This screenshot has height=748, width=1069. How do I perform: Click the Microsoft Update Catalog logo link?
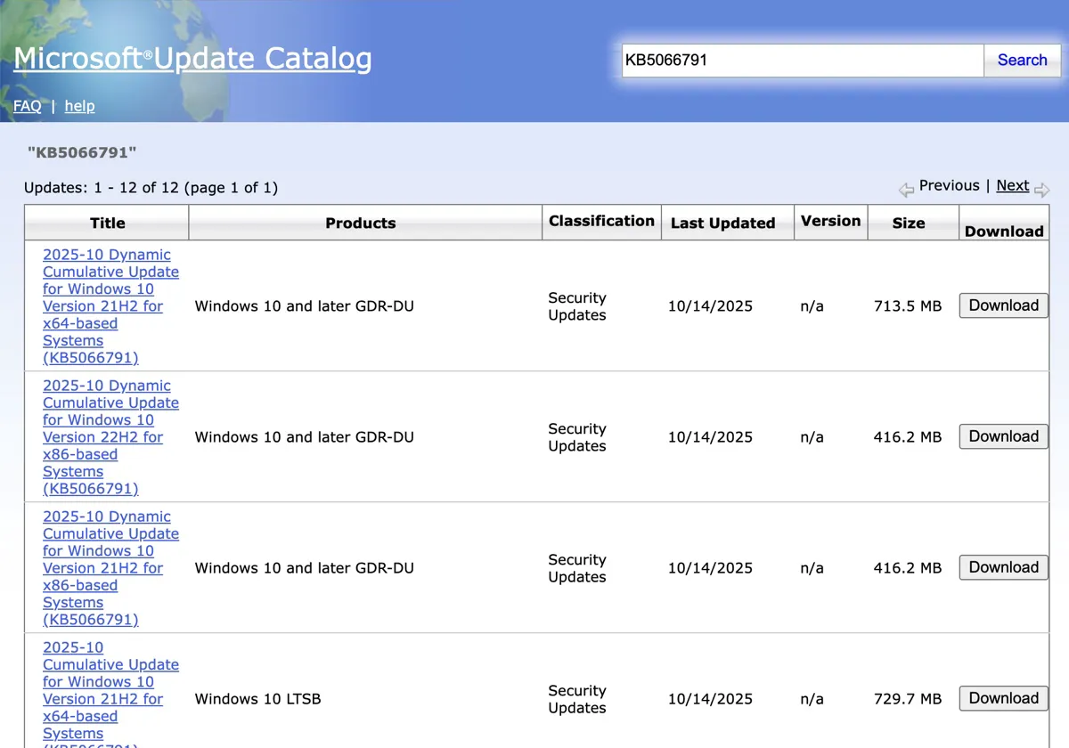pyautogui.click(x=192, y=58)
